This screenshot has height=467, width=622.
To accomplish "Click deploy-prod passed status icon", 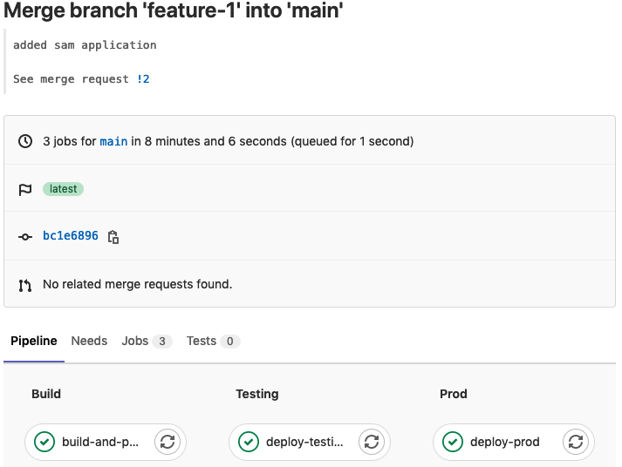I will [x=453, y=442].
